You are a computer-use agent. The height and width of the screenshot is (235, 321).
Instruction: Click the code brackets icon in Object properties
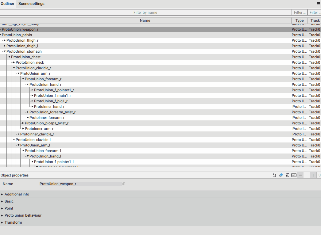294,175
